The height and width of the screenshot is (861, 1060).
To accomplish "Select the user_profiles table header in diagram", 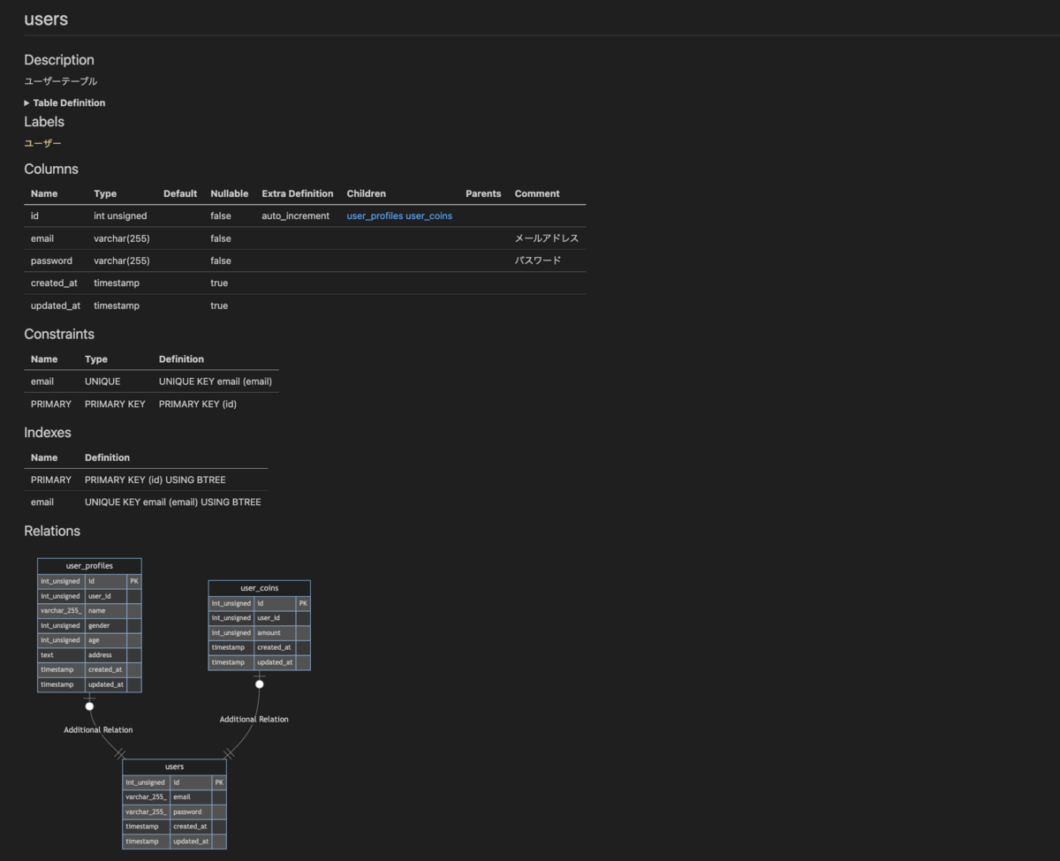I will (89, 565).
